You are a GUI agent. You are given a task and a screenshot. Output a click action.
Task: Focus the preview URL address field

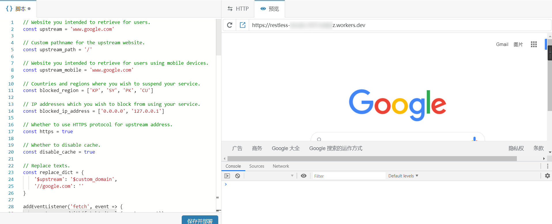[x=400, y=25]
